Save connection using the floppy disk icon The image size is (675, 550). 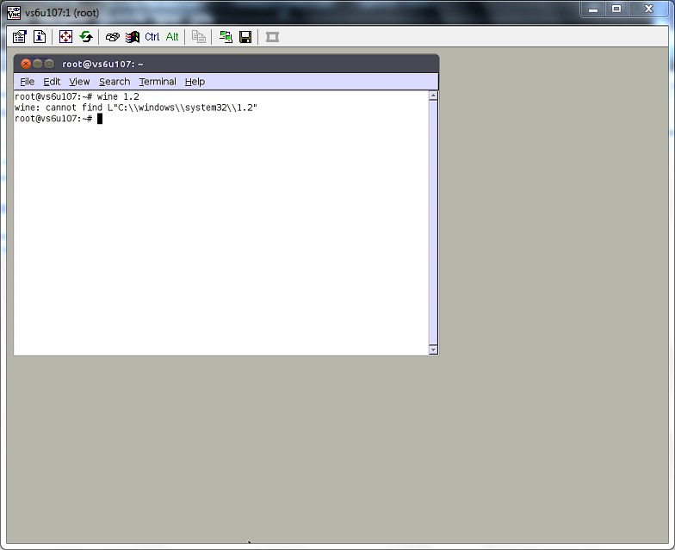coord(245,37)
